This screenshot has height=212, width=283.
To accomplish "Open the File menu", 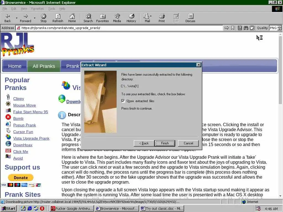I will (x=5, y=9).
